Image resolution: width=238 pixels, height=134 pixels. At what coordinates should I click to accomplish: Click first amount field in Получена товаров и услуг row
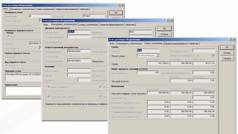[158, 93]
